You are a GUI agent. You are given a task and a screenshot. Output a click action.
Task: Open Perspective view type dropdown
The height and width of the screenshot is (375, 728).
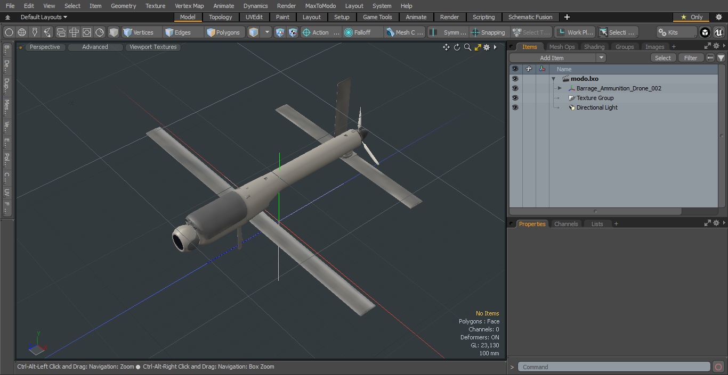coord(45,47)
